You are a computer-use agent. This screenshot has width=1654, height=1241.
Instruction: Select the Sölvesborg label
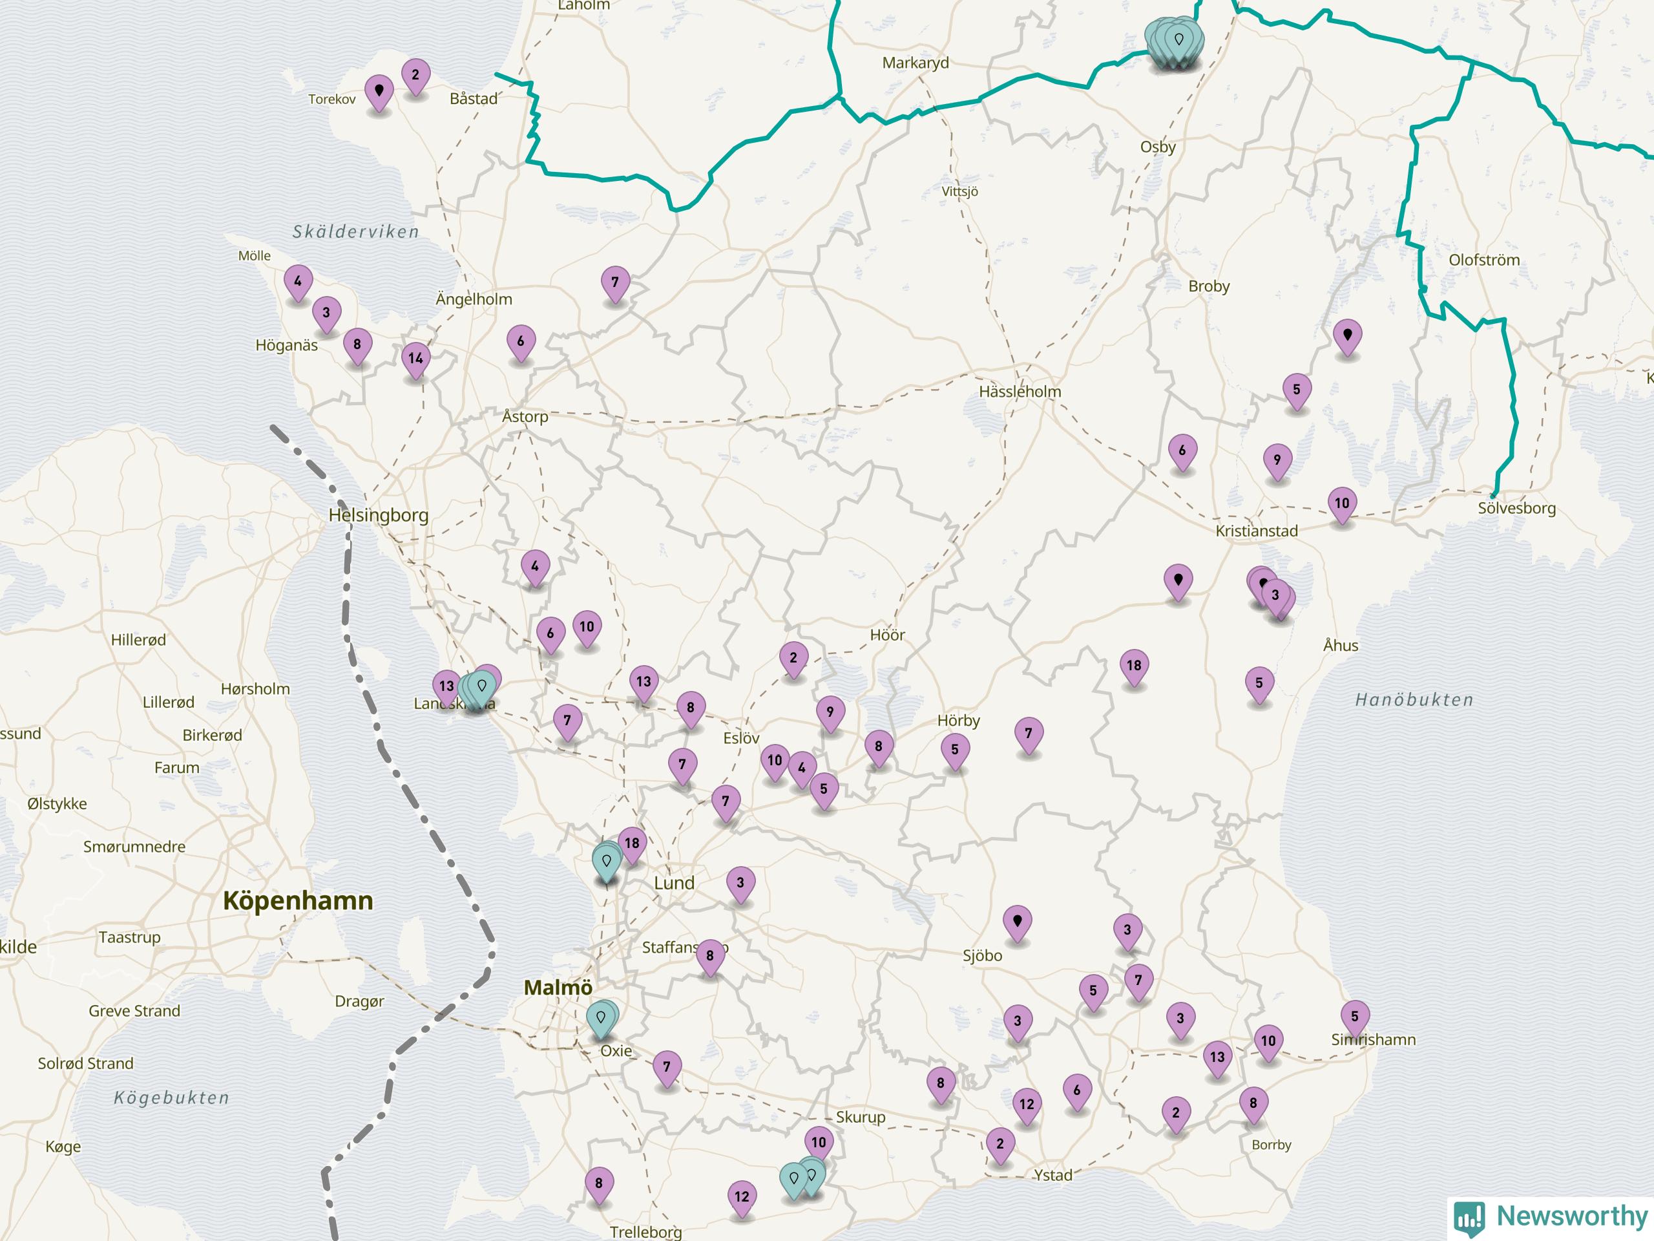point(1517,508)
